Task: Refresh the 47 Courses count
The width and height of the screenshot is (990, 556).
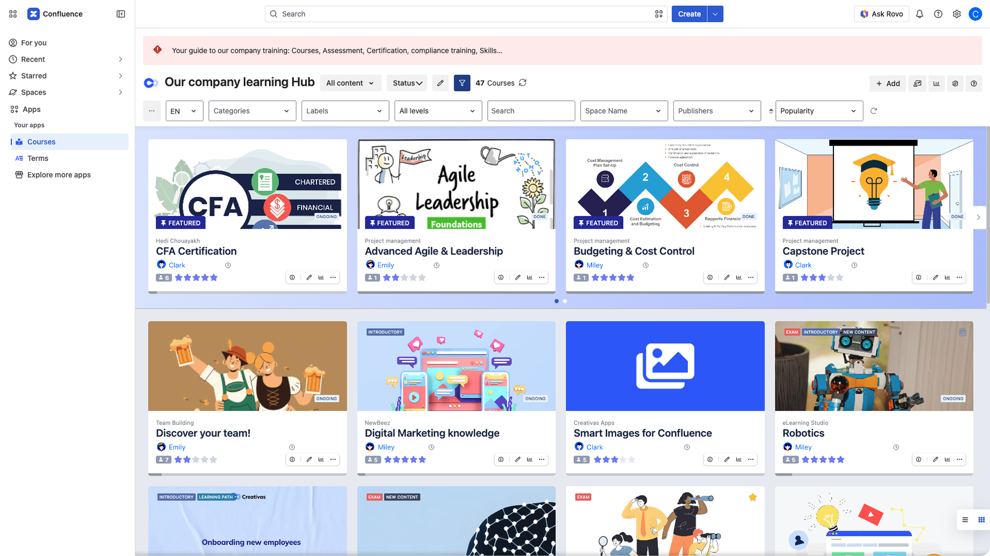Action: (523, 83)
